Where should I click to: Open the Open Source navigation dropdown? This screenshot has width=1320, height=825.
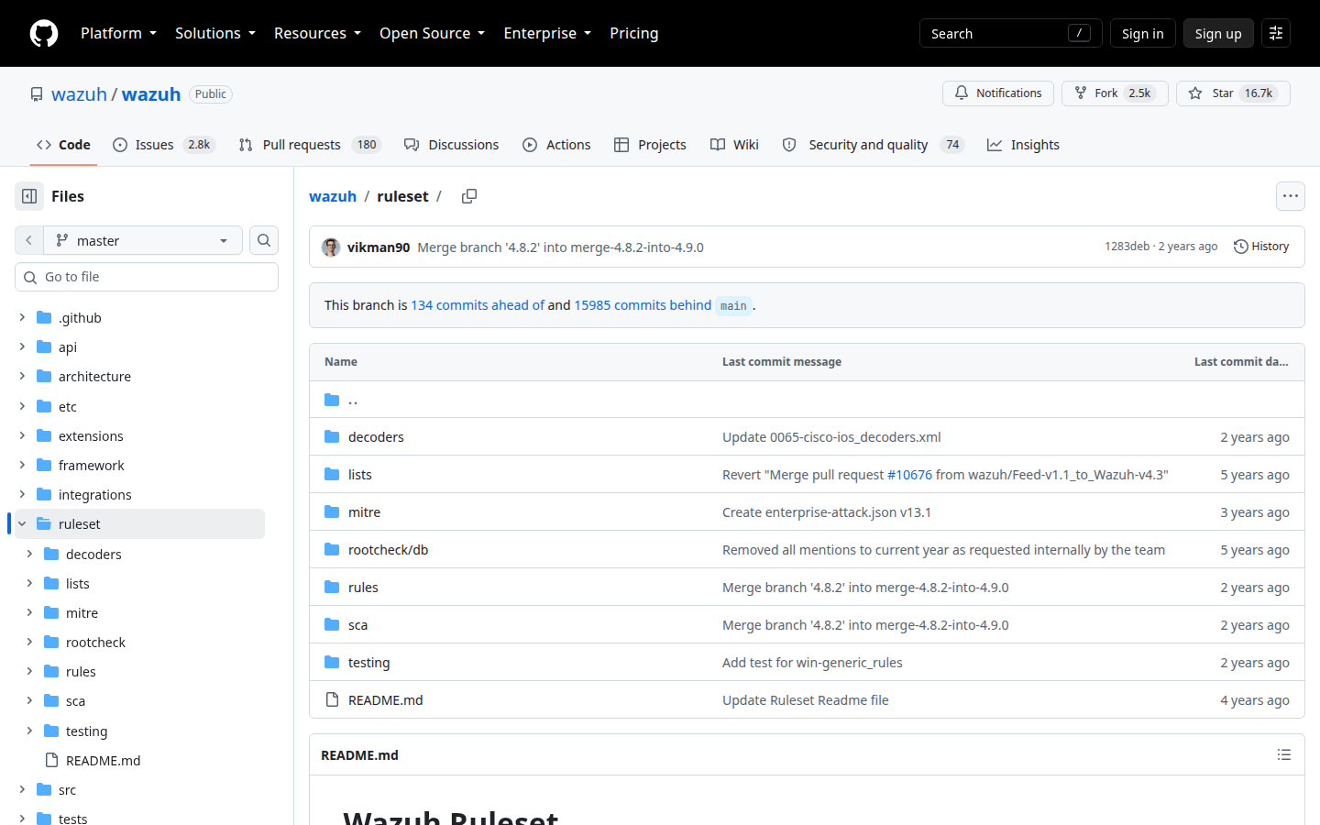coord(432,33)
